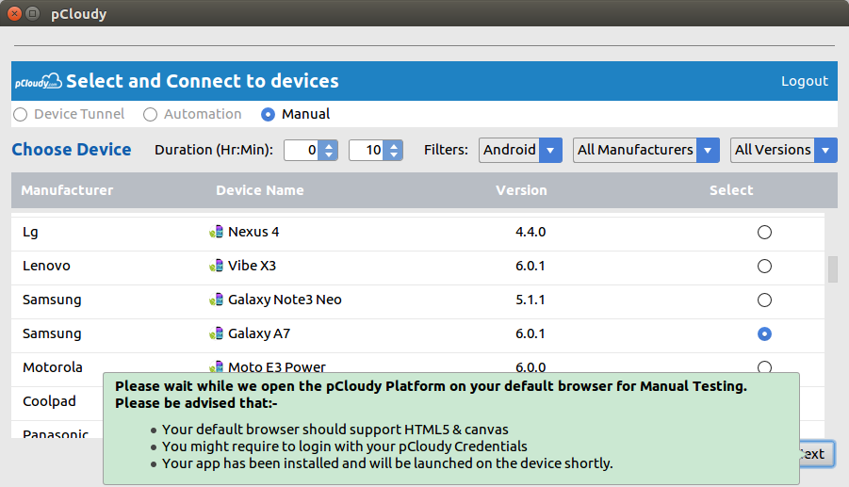Screen dimensions: 849x487
Task: Click the Galaxy Note3 Neo device icon
Action: tap(216, 300)
